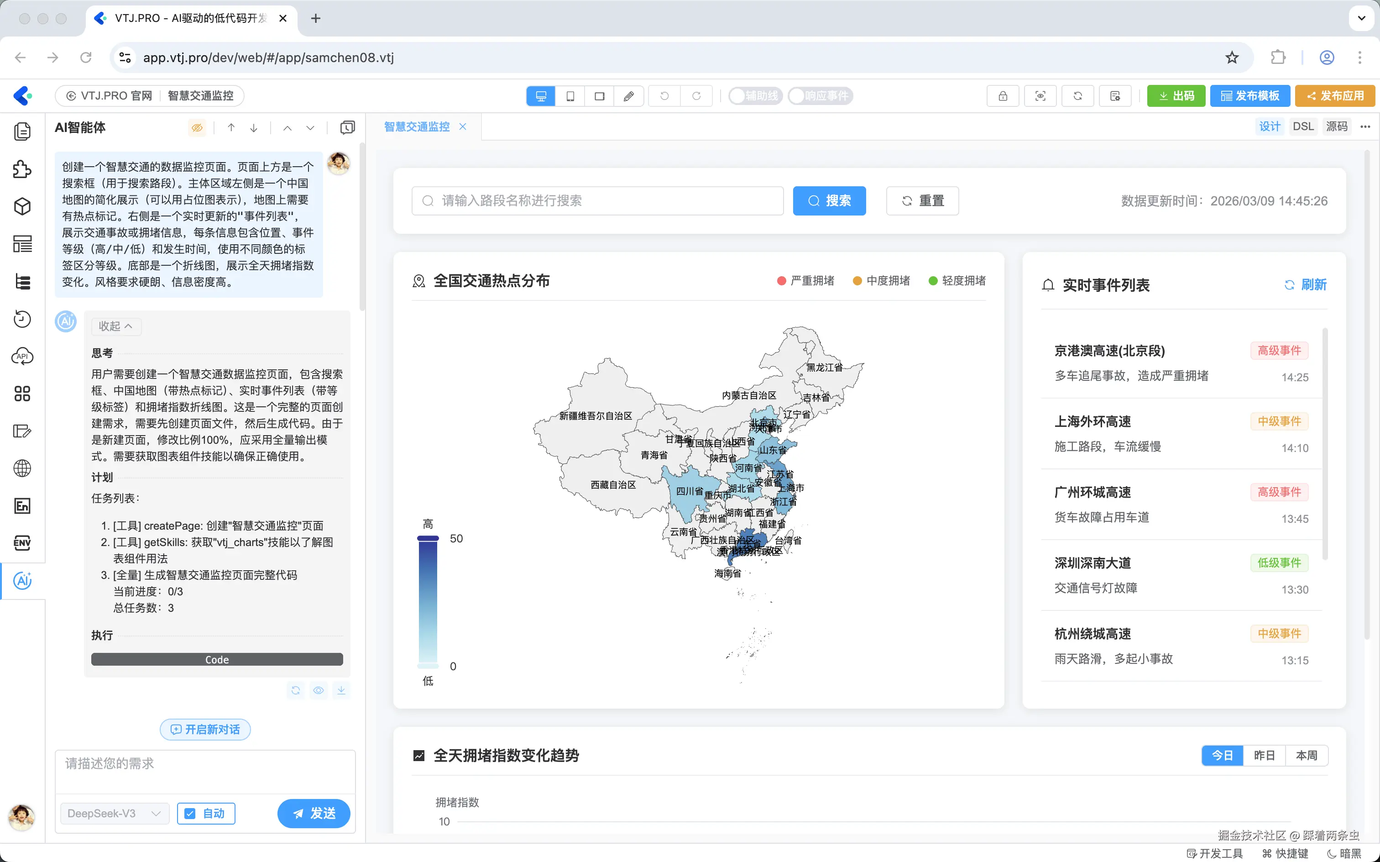Open the DeepSeek-V3 model dropdown

(114, 814)
